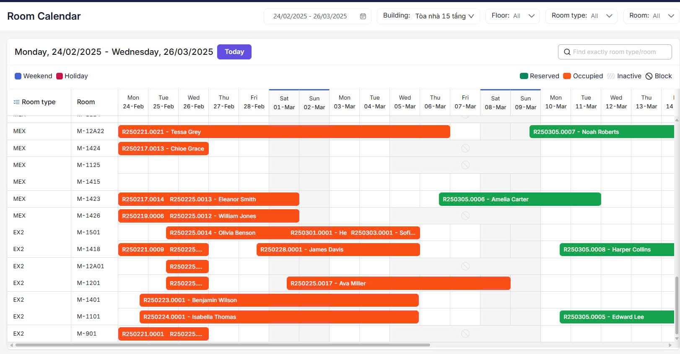Open booking R250228.0001 - James Davis
680x354 pixels.
point(338,249)
